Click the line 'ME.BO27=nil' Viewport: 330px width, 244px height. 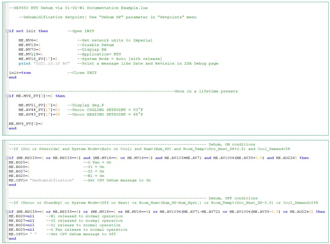[x=22, y=221]
